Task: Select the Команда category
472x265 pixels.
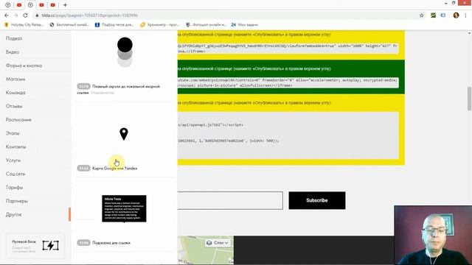Action: tap(15, 93)
